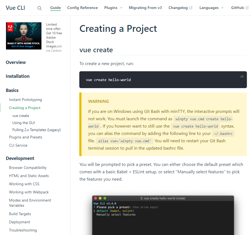251x235 pixels.
Task: Click the alias vue='winpty vue.cmd' code
Action: pos(125,141)
